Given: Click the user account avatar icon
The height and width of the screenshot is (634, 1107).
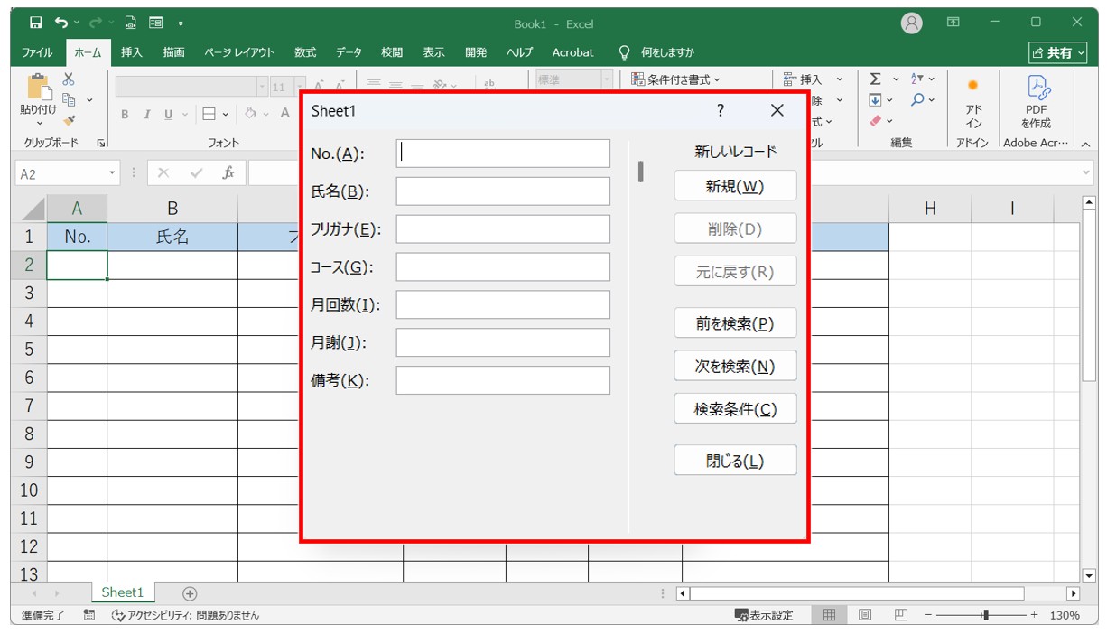Looking at the screenshot, I should pyautogui.click(x=912, y=23).
